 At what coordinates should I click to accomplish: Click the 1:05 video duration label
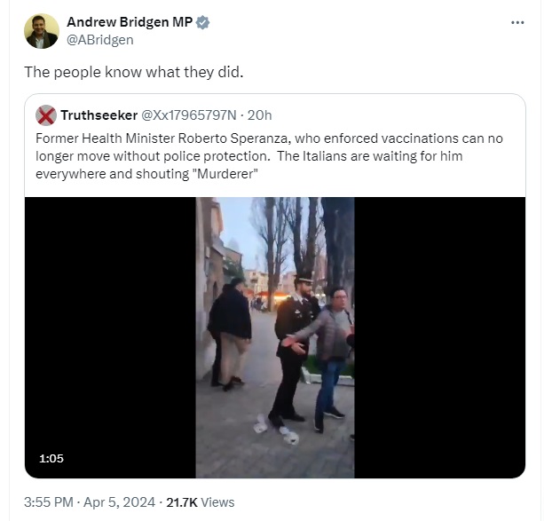pyautogui.click(x=51, y=459)
